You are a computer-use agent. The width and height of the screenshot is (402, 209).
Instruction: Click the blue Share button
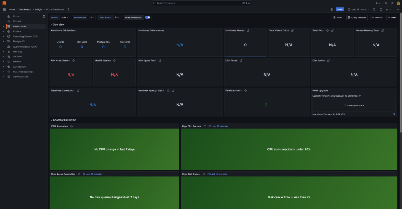(x=340, y=9)
